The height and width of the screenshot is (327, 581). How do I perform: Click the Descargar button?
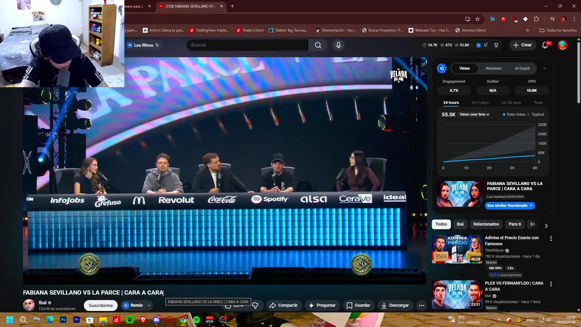coord(395,305)
